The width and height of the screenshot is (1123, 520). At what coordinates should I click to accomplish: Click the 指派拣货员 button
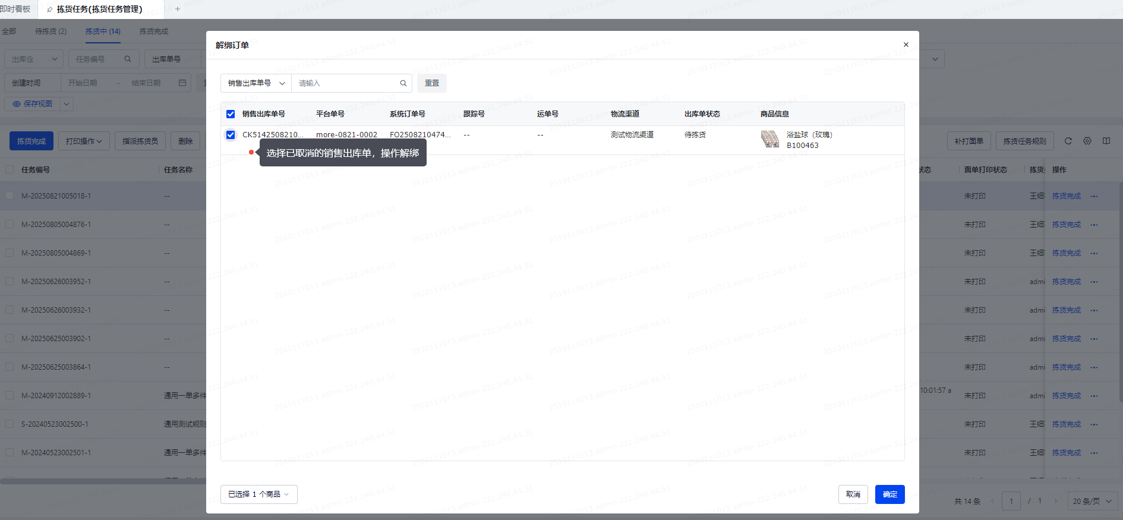[140, 141]
